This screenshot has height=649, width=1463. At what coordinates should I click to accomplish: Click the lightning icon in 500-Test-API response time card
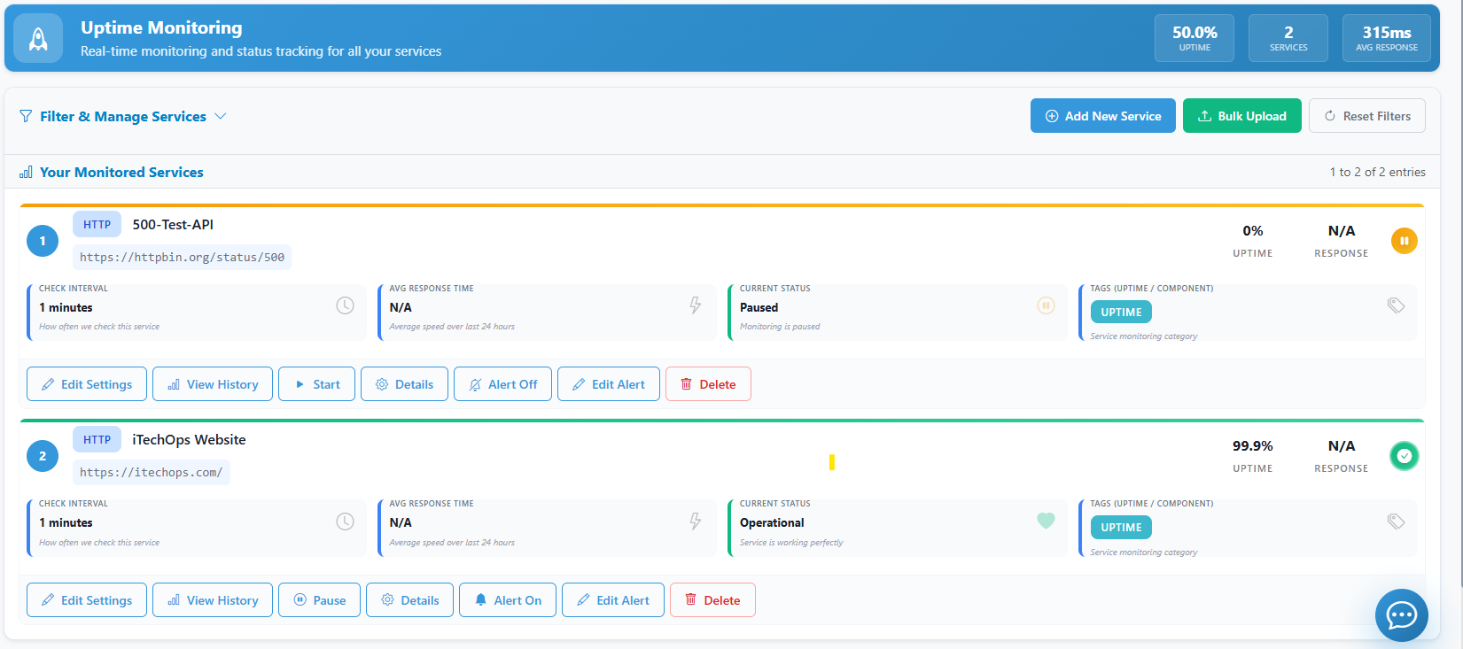tap(696, 305)
